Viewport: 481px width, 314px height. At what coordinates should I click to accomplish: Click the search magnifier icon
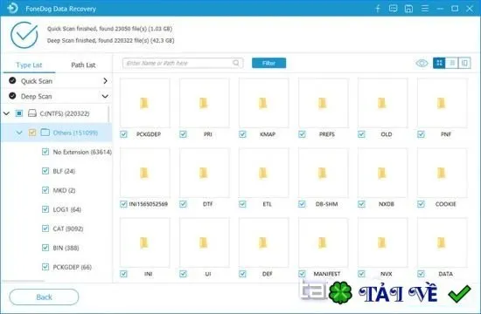click(235, 63)
